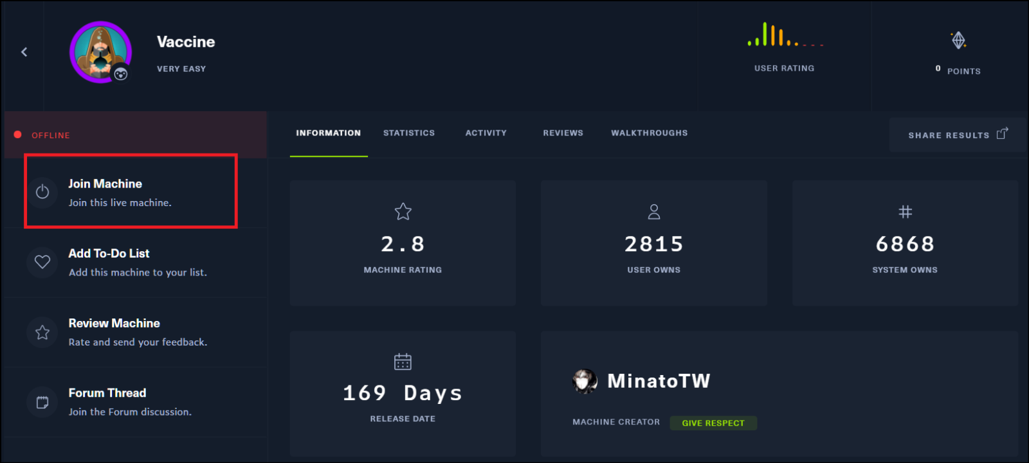Click the release date calendar icon
This screenshot has width=1029, height=463.
pyautogui.click(x=403, y=362)
